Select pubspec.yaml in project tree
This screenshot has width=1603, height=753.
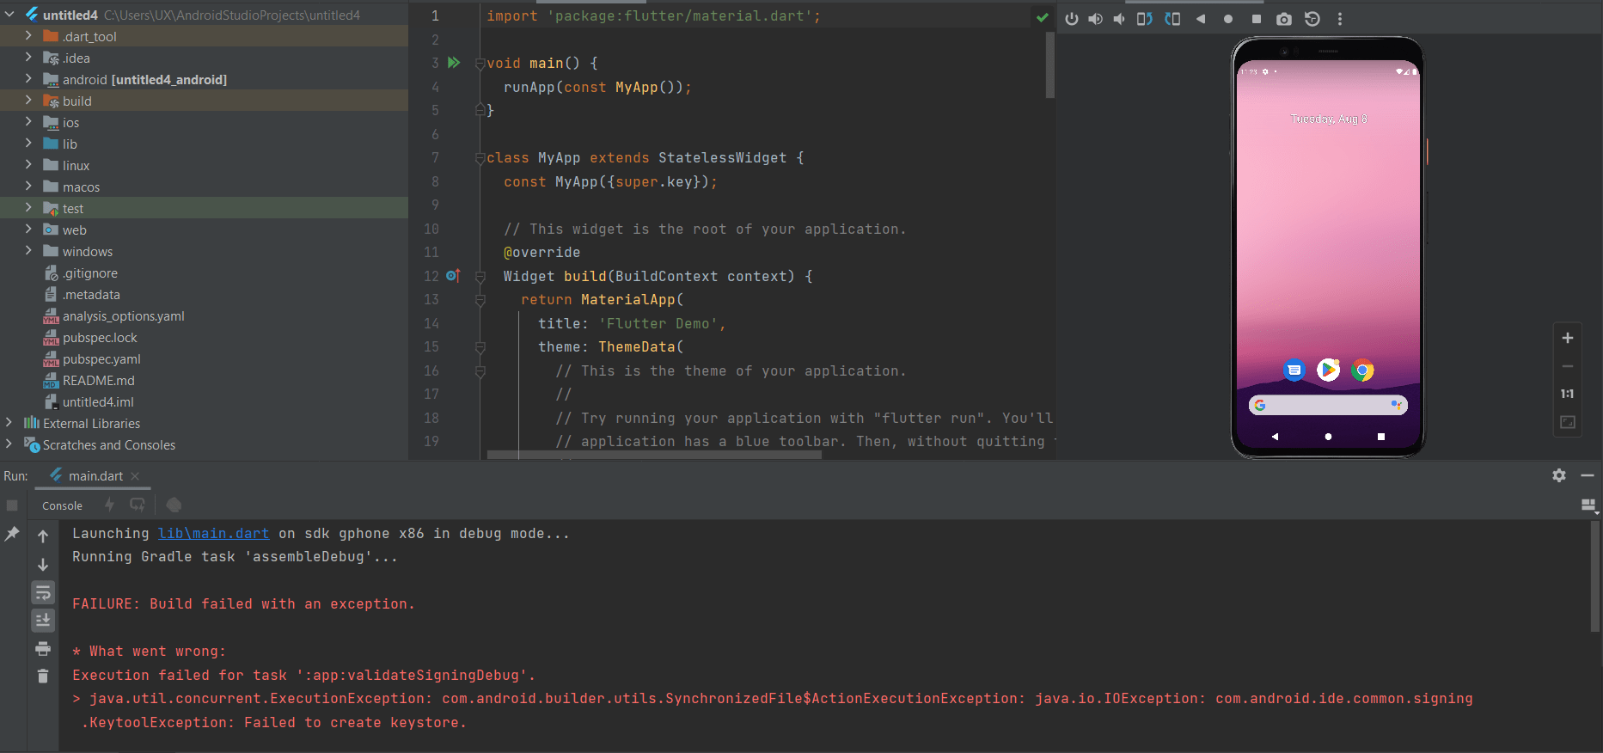coord(101,358)
